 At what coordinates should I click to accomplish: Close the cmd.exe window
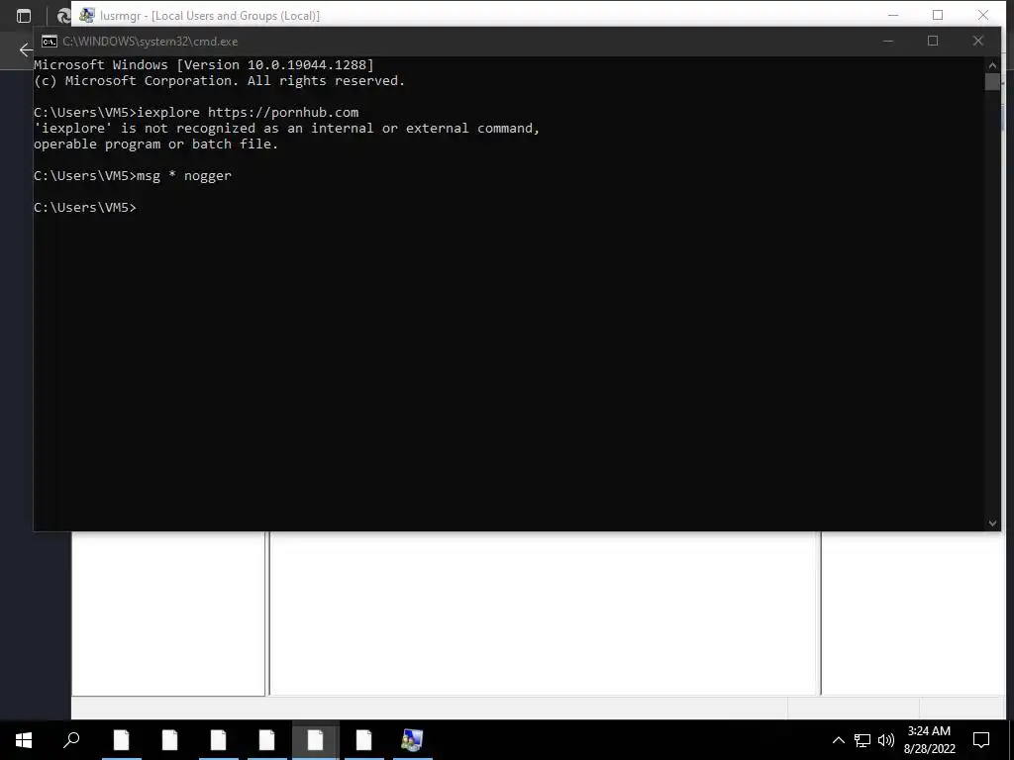point(977,41)
